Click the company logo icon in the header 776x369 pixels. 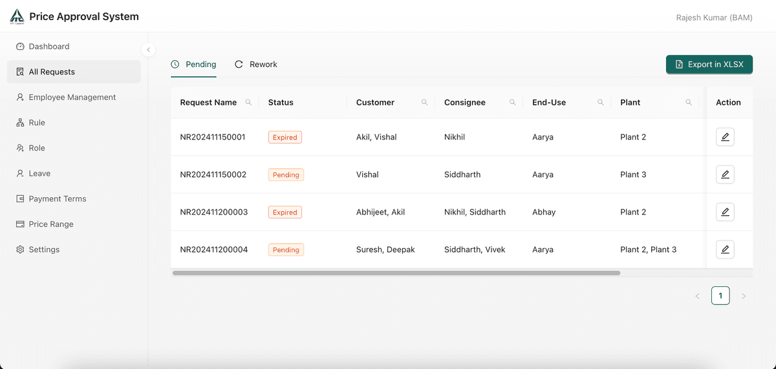(17, 17)
